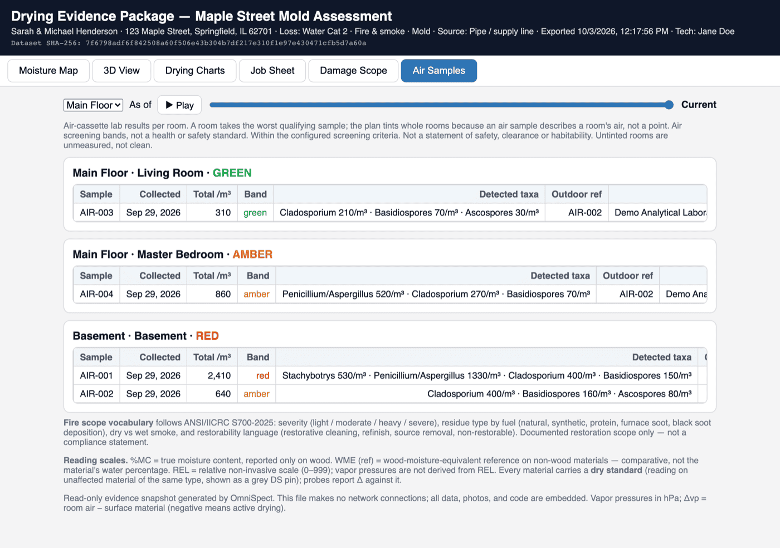
Task: Click Living Room 'Detected taxa' column header
Action: [409, 194]
